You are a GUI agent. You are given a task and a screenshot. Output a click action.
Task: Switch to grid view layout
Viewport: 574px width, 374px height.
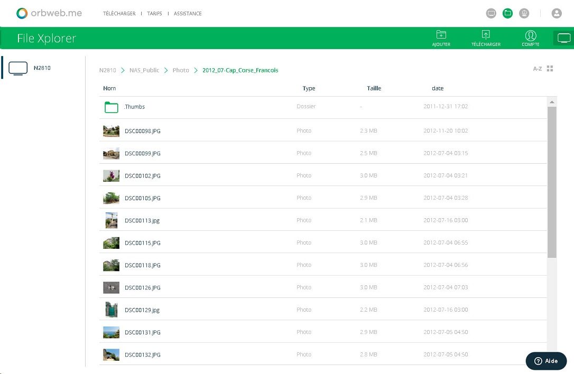550,69
